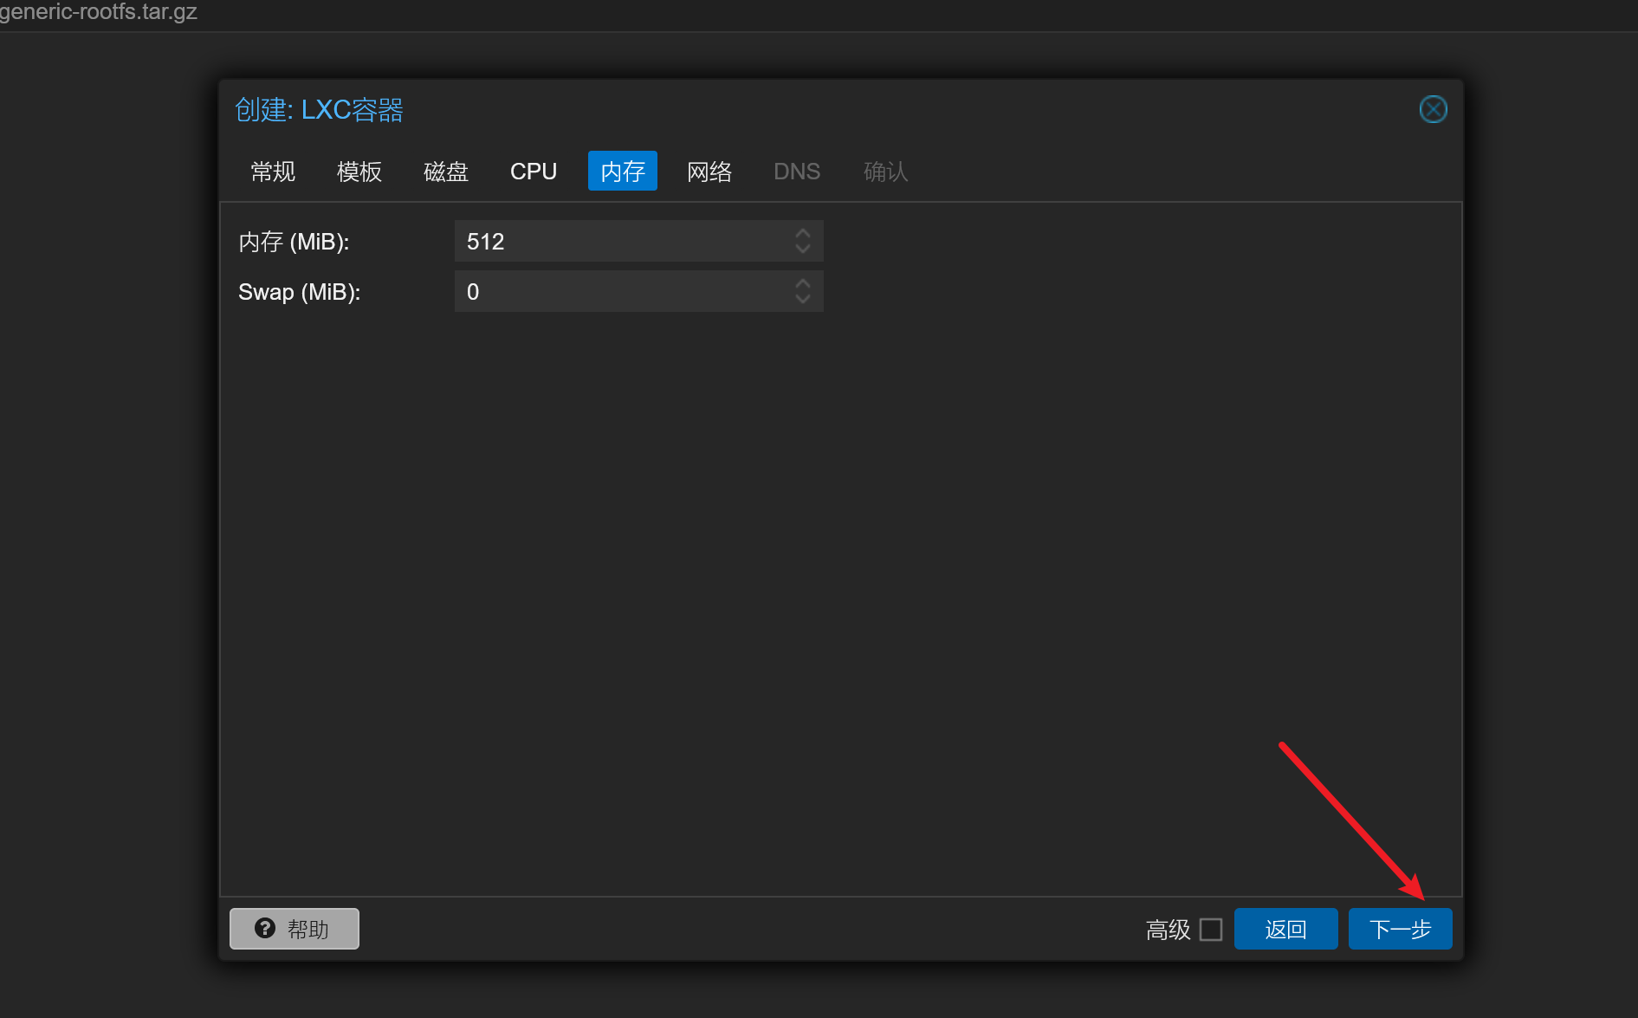Open the 磁盘 tab

click(446, 172)
